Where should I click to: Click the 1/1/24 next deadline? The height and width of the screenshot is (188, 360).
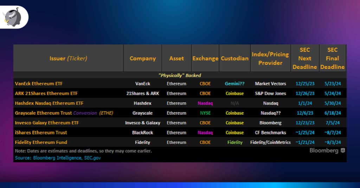(x=305, y=103)
